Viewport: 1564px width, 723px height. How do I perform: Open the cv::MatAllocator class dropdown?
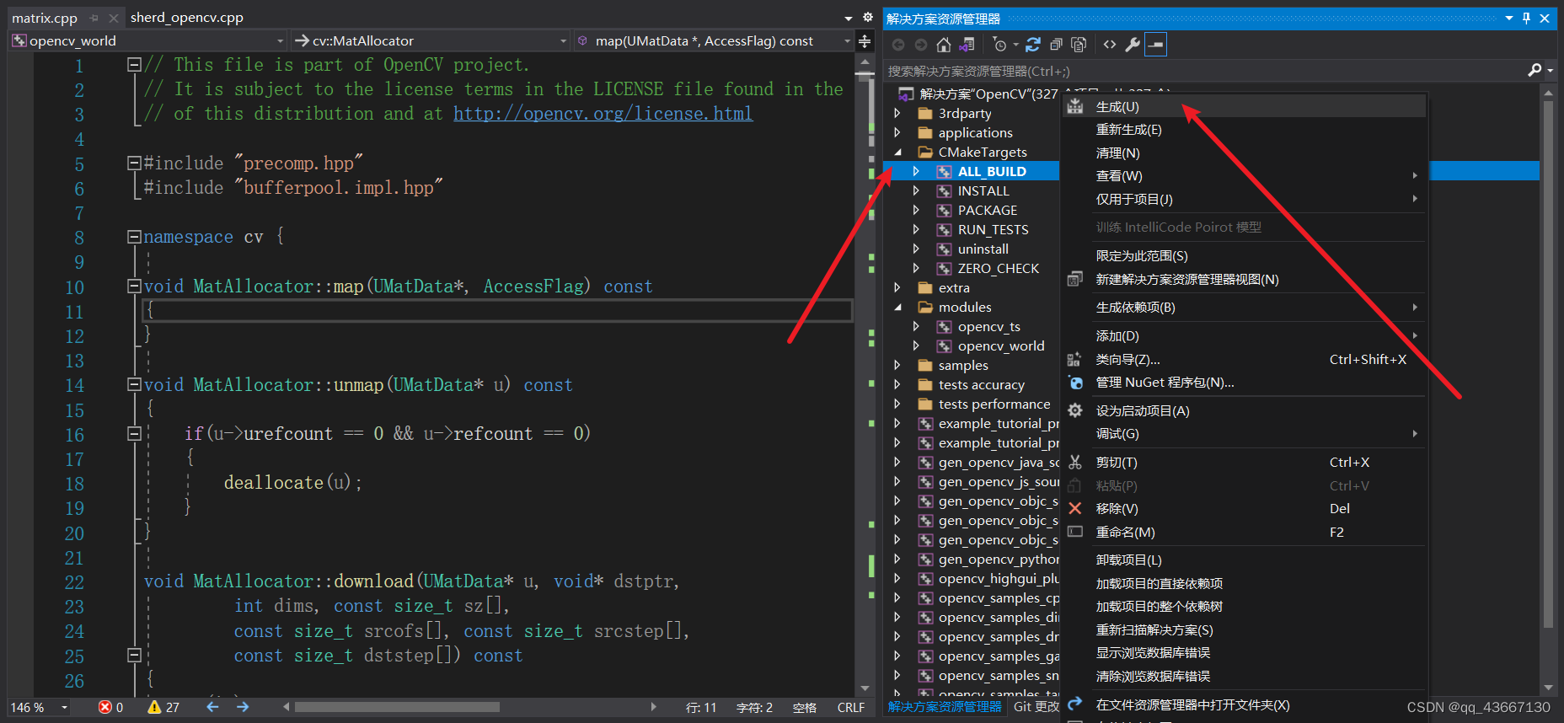point(564,40)
